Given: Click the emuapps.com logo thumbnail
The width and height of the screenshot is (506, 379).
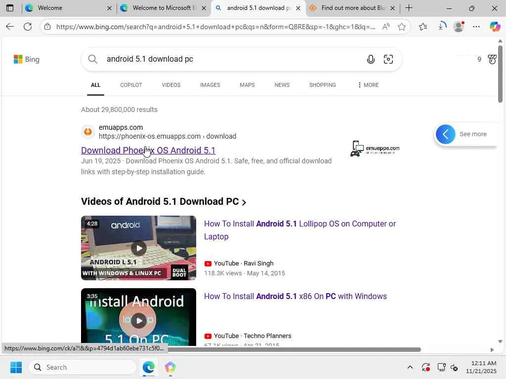Looking at the screenshot, I should pyautogui.click(x=375, y=149).
